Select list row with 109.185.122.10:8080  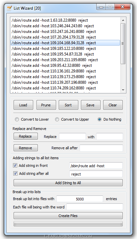65,49
